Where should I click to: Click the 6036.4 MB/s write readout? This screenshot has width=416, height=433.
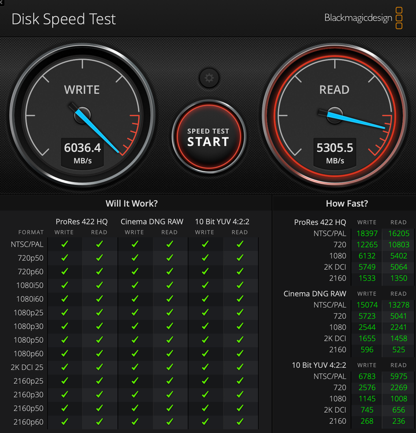[83, 153]
